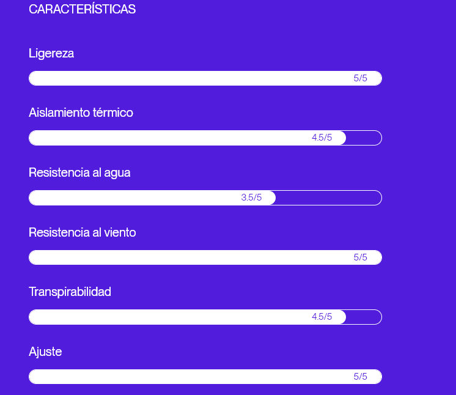Click the Transpirabilidad label
This screenshot has height=395, width=456.
tap(70, 292)
